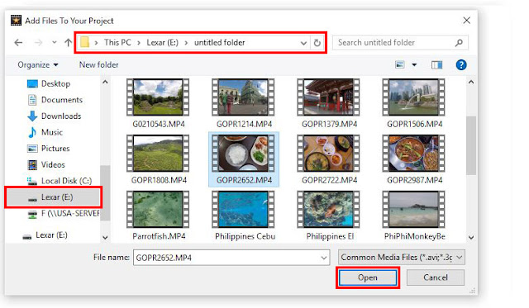This screenshot has height=308, width=529.
Task: Close the Add Files To Your Project dialog
Action: point(466,21)
